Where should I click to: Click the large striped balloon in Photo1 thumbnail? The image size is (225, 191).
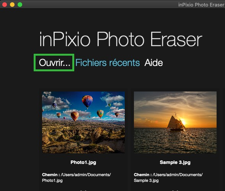coord(87,102)
